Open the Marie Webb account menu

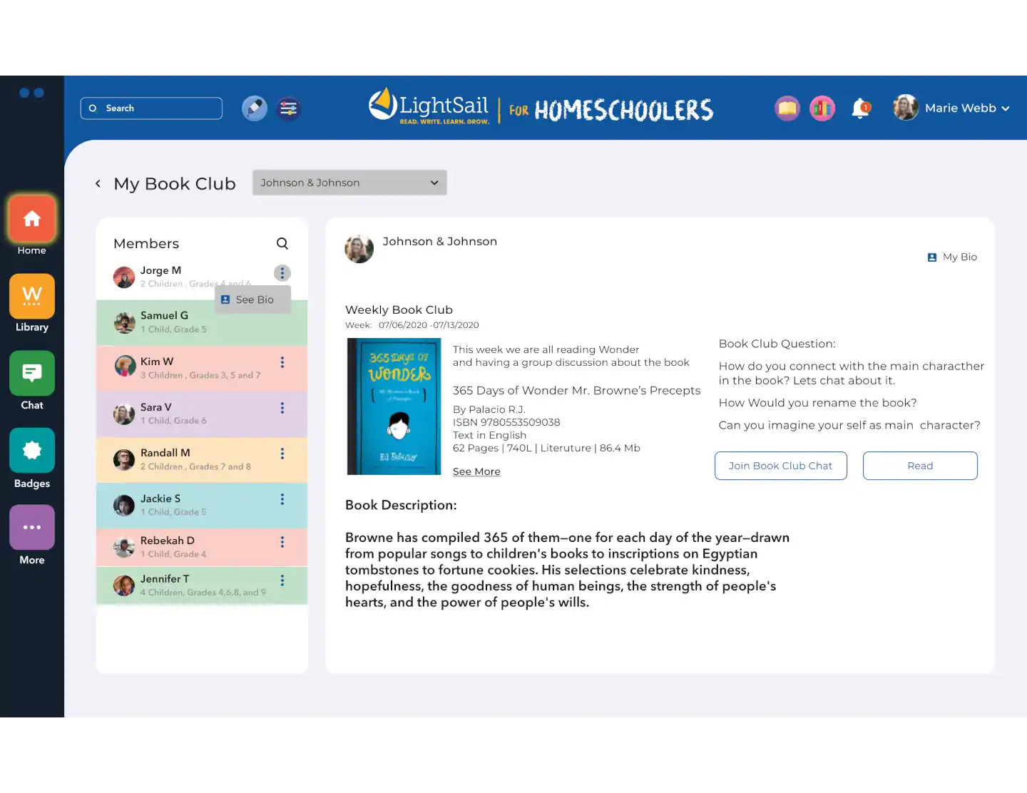click(x=966, y=108)
